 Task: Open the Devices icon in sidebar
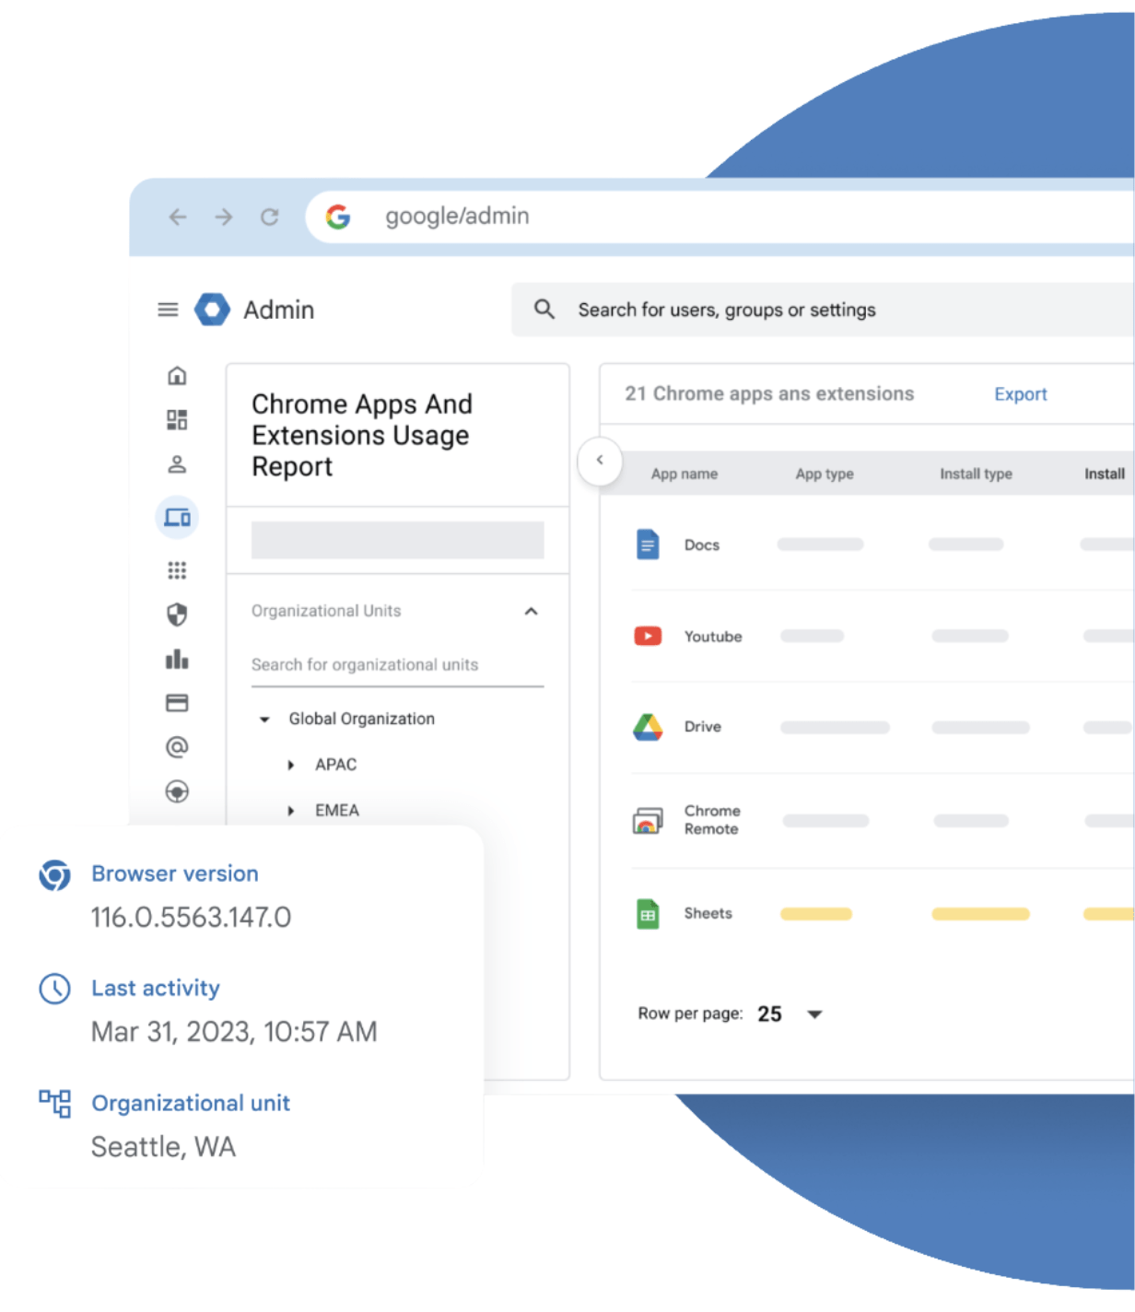click(177, 518)
